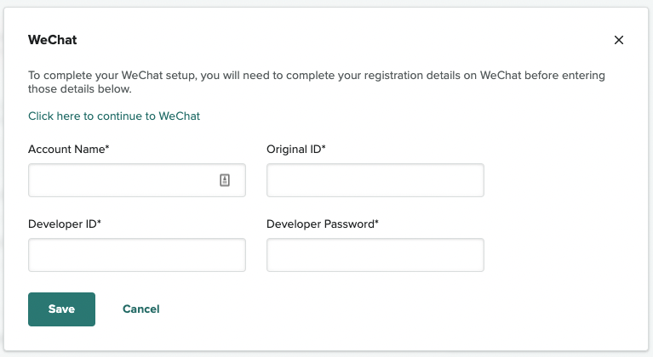Click into the Original ID field
The image size is (653, 357).
[375, 180]
